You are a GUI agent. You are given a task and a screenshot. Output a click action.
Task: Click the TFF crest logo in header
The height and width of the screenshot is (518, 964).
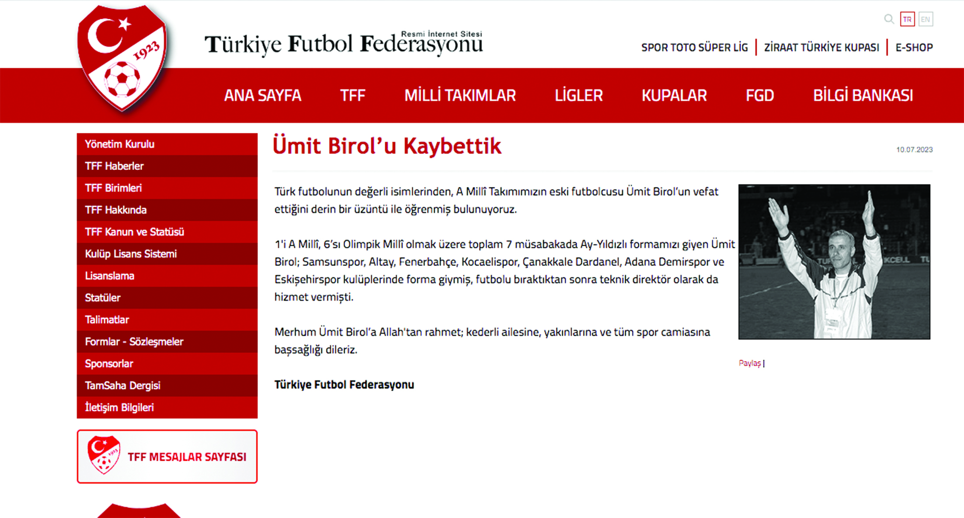(x=122, y=58)
